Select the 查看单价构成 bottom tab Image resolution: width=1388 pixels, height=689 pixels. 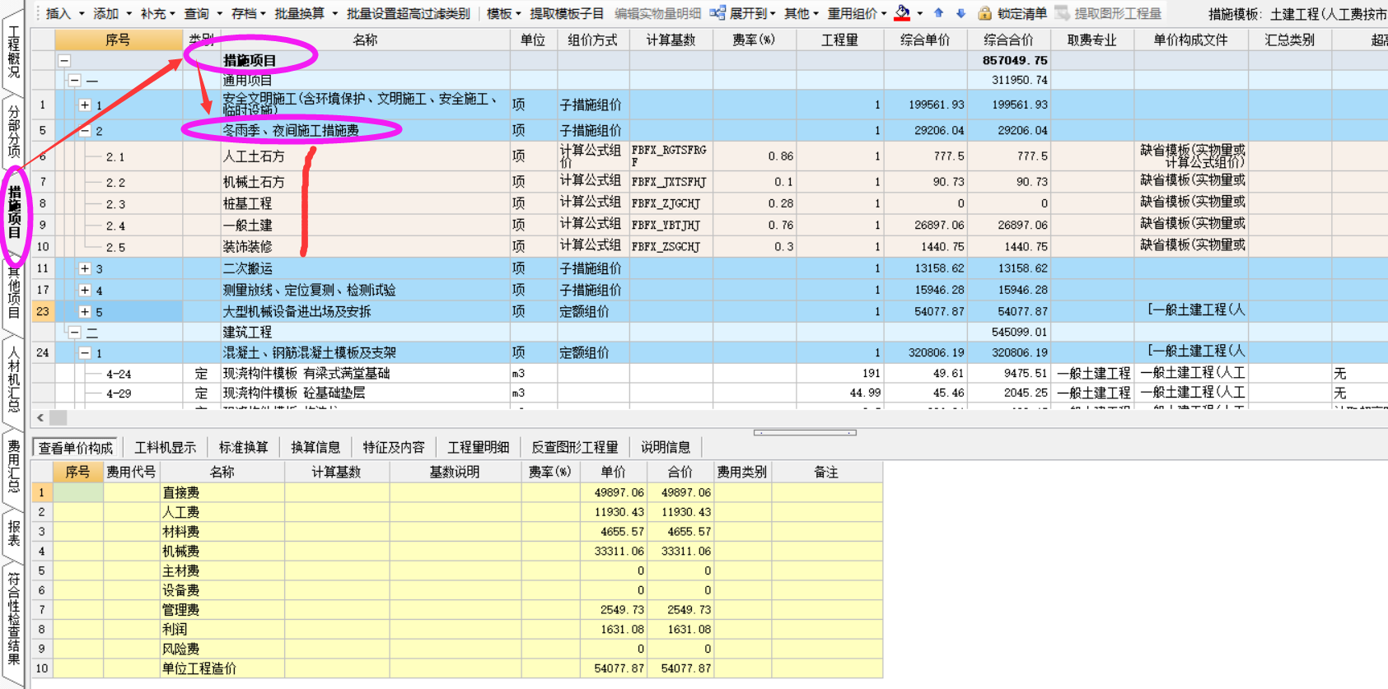[76, 448]
